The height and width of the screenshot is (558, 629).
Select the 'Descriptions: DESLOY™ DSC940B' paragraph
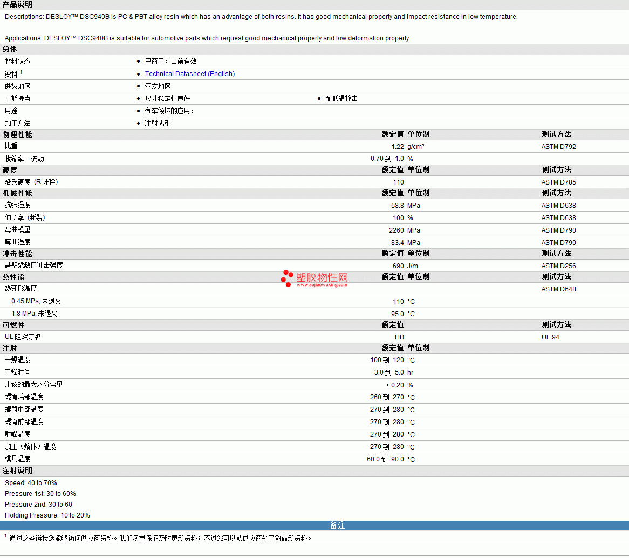pyautogui.click(x=261, y=17)
